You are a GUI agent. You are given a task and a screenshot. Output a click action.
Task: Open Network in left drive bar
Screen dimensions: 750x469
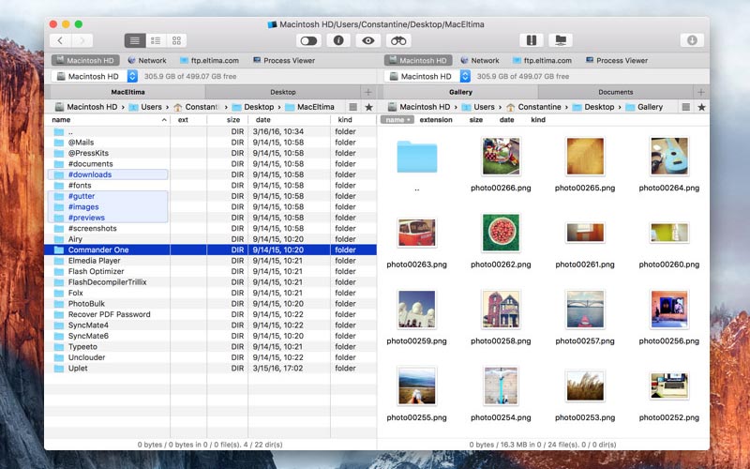pyautogui.click(x=147, y=60)
